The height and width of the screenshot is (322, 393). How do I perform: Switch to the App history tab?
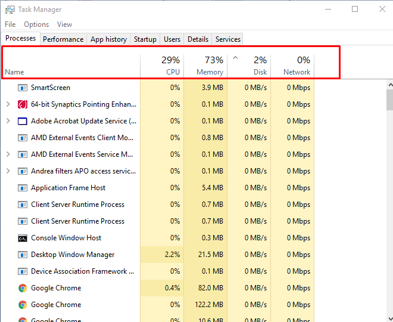108,39
